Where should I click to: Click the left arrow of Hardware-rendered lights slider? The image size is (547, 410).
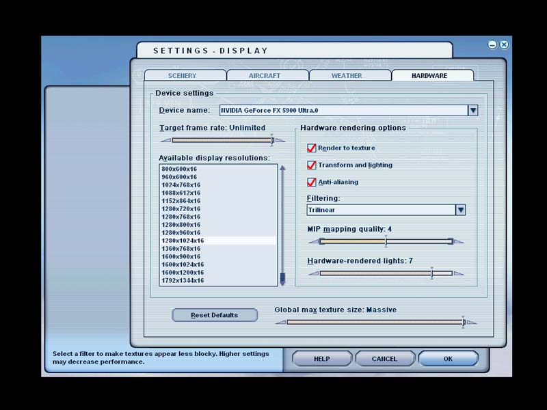(313, 273)
